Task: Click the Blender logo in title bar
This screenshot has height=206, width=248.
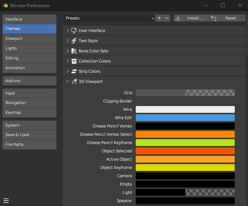Action: coord(5,6)
